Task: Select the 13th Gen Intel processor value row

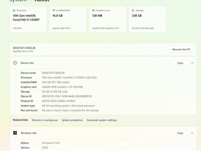Action: 69,78
